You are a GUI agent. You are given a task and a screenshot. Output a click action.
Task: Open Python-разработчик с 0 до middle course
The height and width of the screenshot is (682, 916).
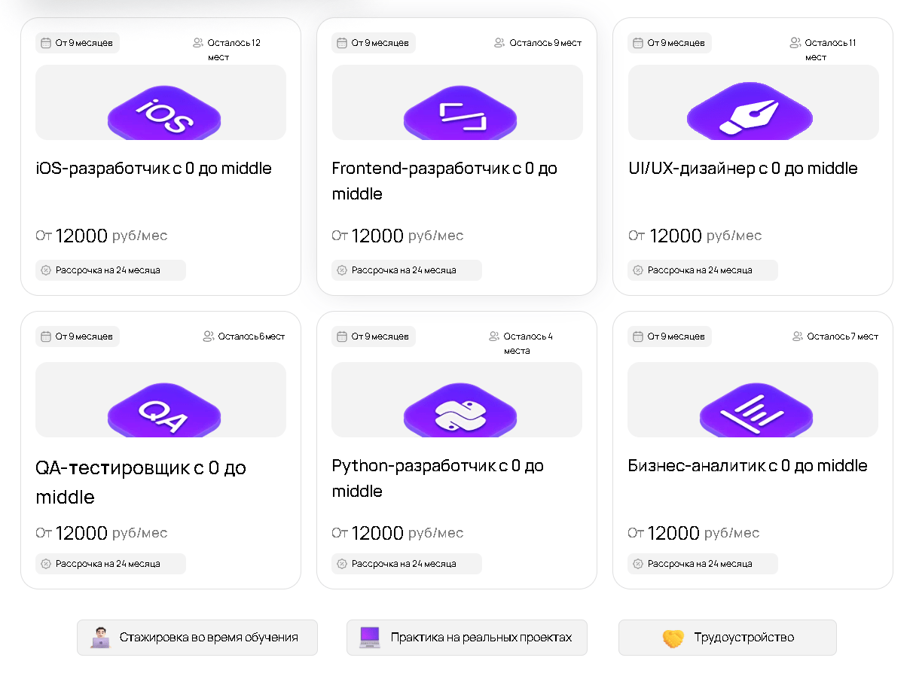tap(438, 478)
